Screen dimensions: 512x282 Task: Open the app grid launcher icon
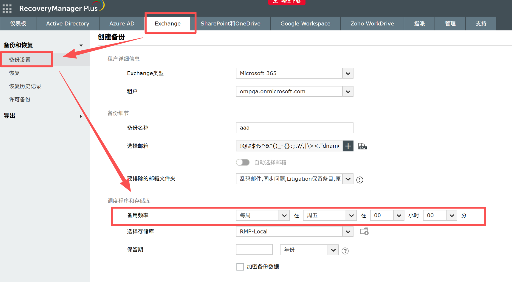coord(7,9)
